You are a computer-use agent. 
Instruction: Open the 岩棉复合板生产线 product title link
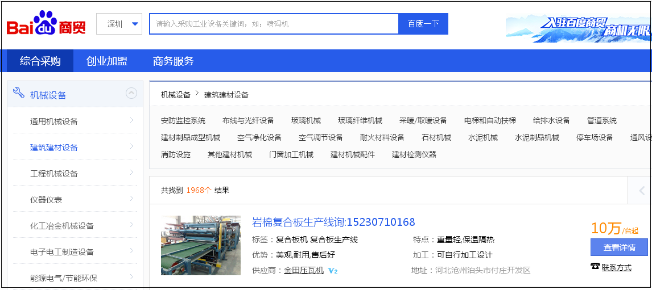point(333,222)
